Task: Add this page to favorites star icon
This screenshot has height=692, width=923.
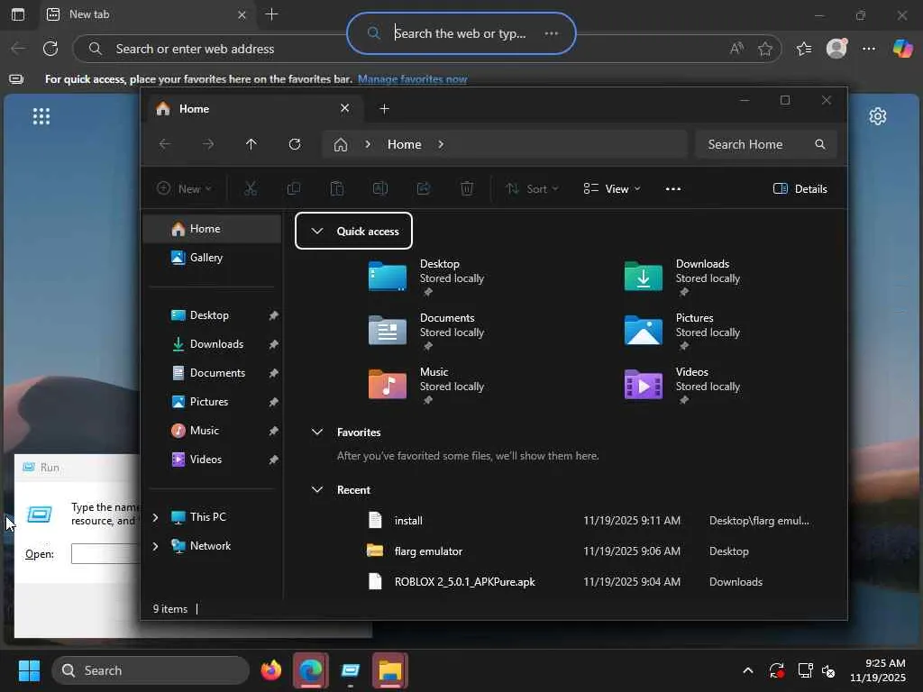Action: 765,49
